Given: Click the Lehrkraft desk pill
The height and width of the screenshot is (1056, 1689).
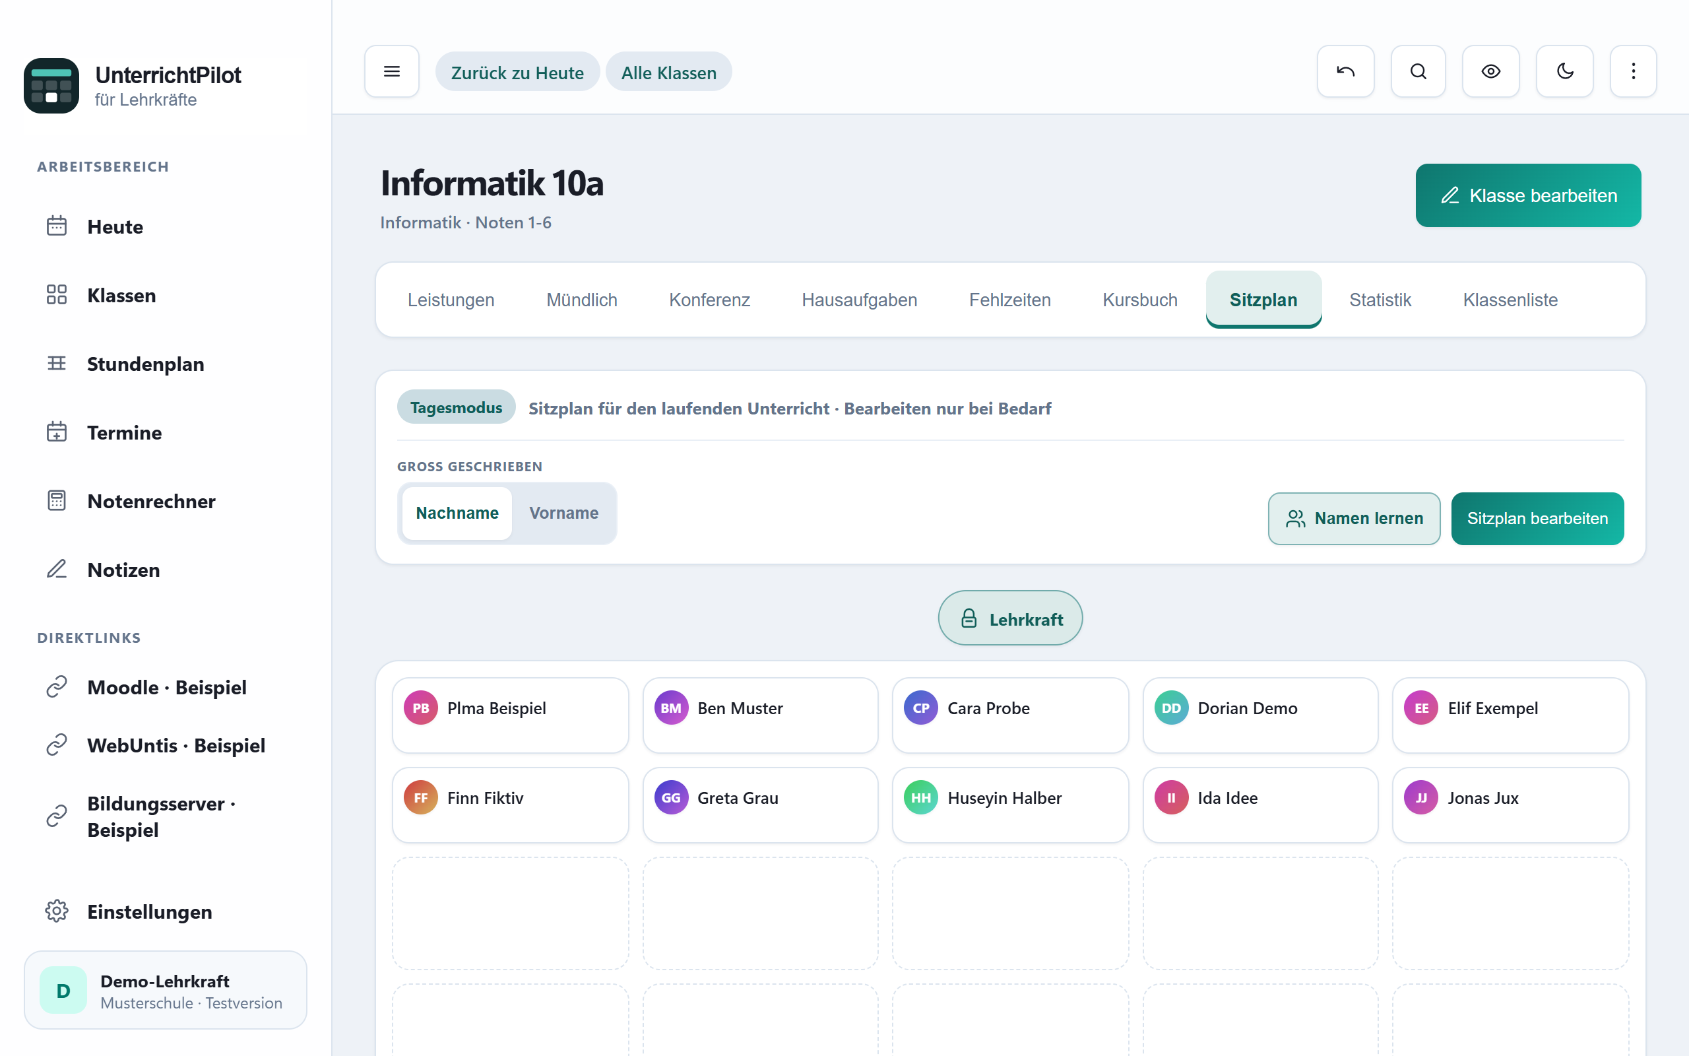Looking at the screenshot, I should click(1010, 618).
